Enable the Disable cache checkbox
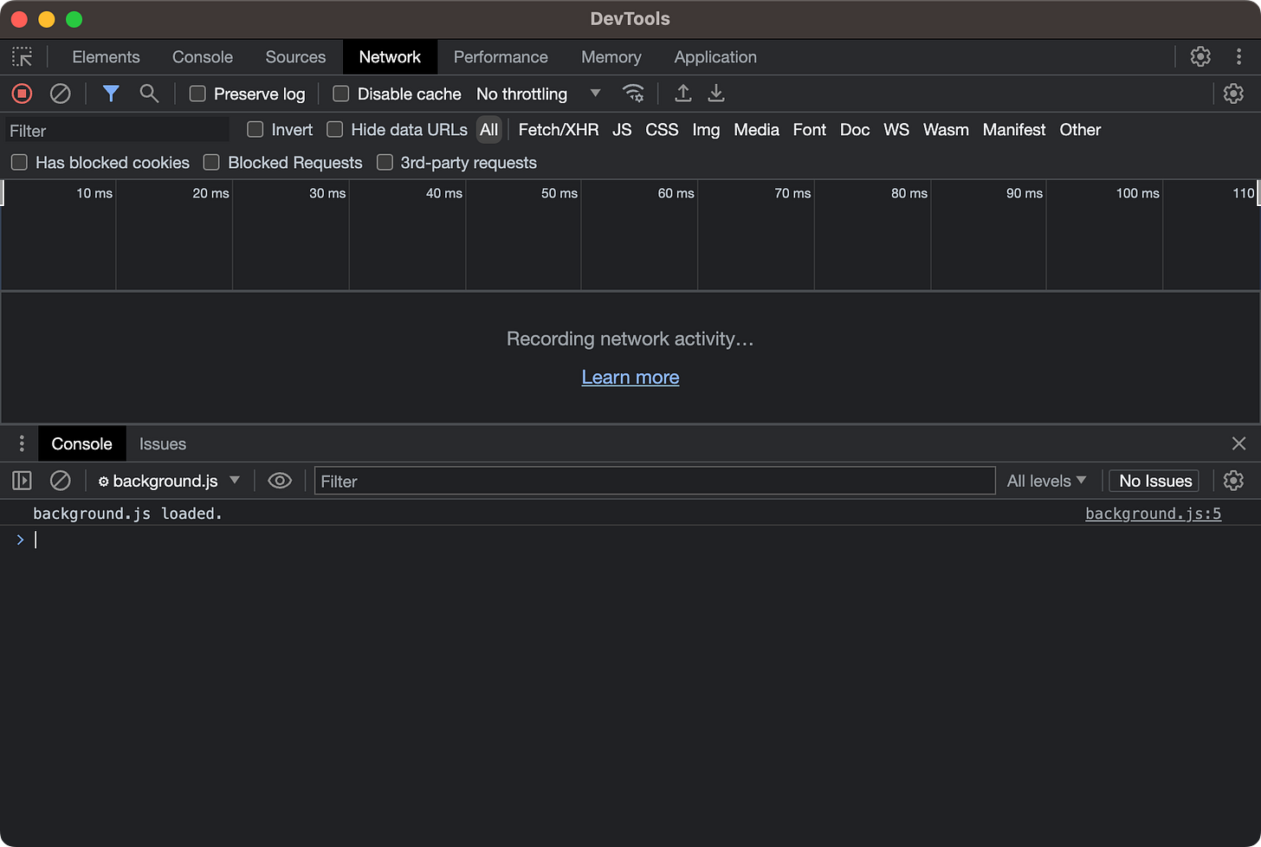The height and width of the screenshot is (847, 1261). pyautogui.click(x=341, y=94)
